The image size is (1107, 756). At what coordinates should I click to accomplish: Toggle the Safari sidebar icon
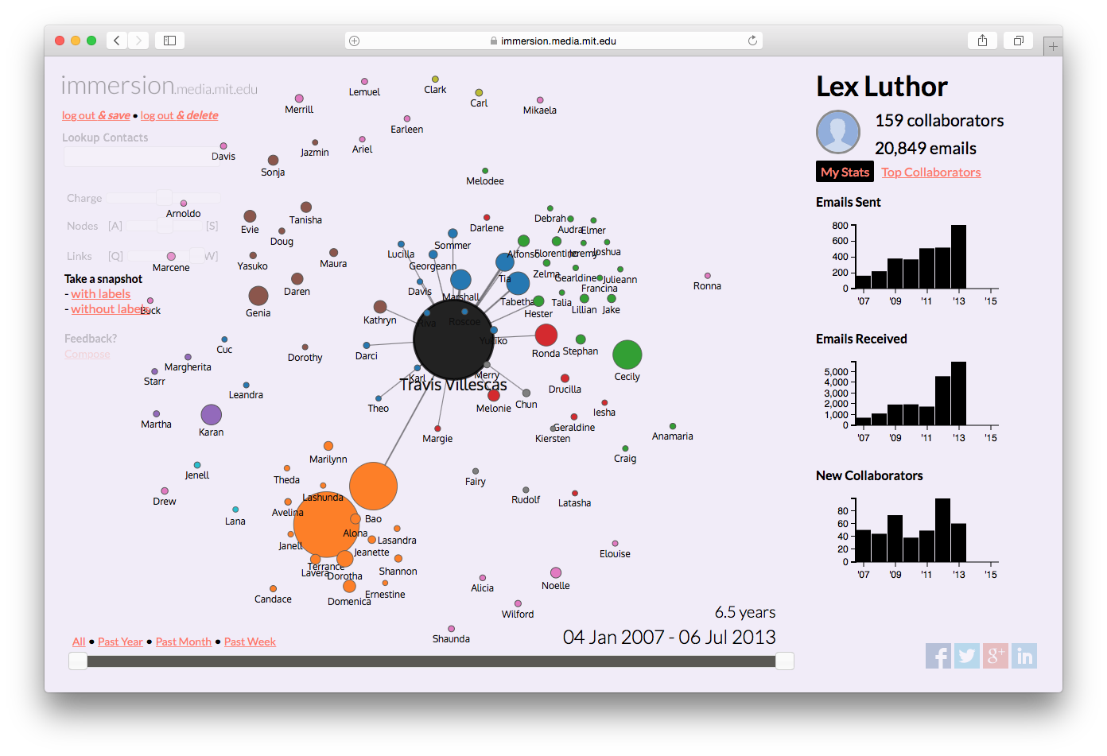[x=169, y=41]
